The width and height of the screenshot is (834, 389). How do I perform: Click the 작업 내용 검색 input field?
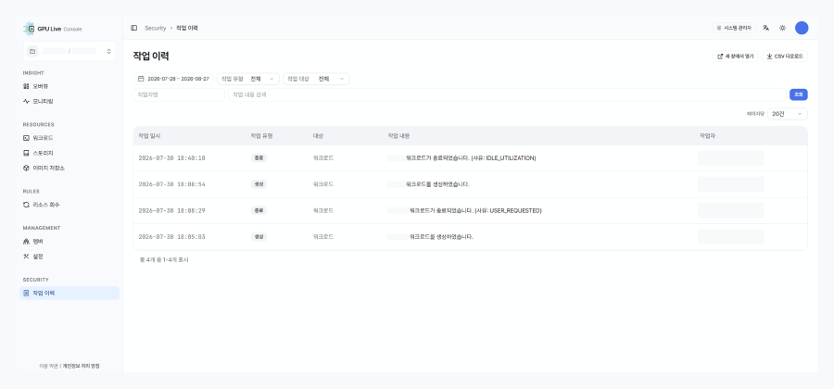click(x=507, y=94)
